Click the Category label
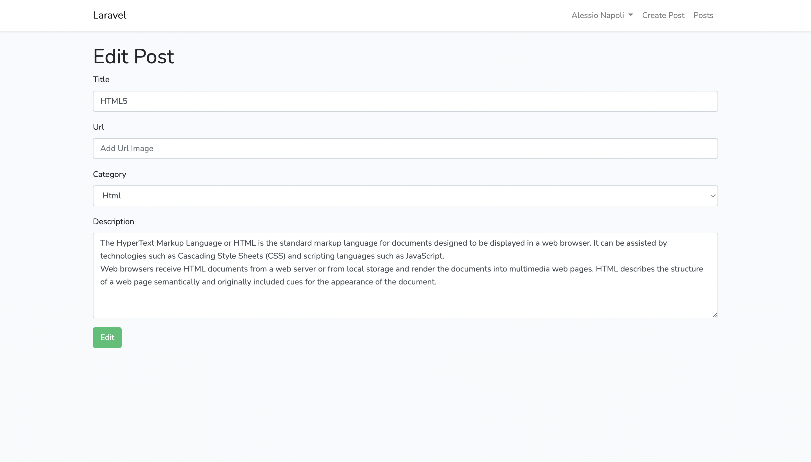The width and height of the screenshot is (811, 462). pos(110,174)
